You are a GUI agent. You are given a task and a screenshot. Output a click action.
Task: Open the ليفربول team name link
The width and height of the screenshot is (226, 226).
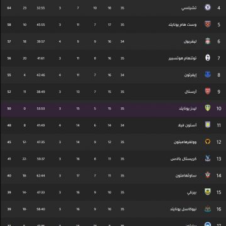point(190,41)
